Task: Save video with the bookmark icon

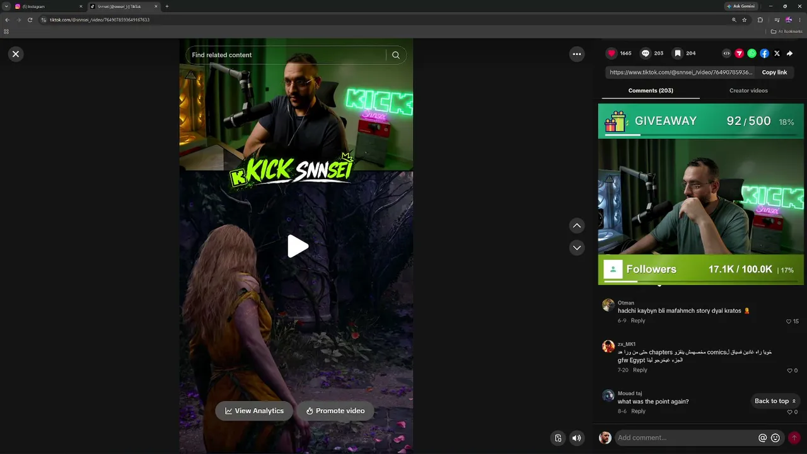Action: (x=677, y=54)
